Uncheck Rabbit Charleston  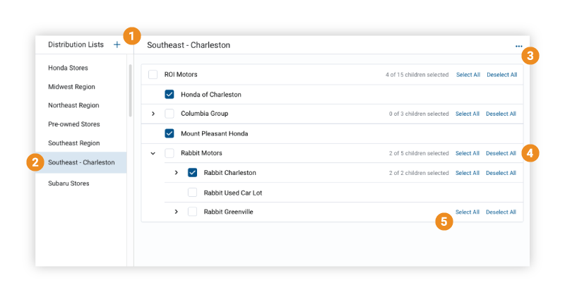click(192, 172)
